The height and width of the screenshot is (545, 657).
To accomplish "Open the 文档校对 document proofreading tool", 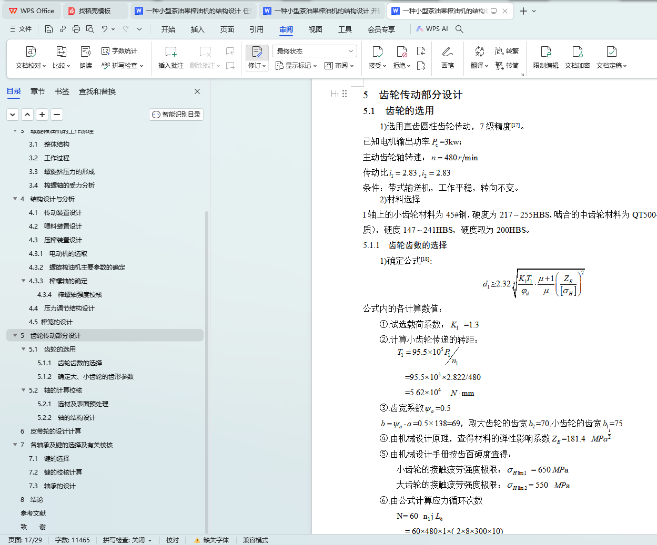I will click(x=31, y=58).
